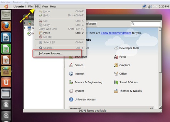Click Redo in the Edit menu
Image resolution: width=170 pixels, height=122 pixels.
click(x=60, y=15)
